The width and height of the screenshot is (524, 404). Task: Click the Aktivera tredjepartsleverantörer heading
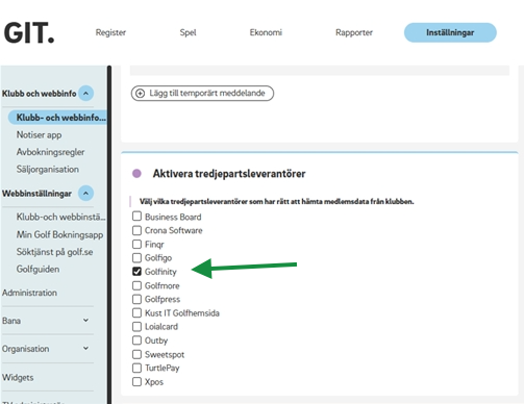pyautogui.click(x=230, y=174)
